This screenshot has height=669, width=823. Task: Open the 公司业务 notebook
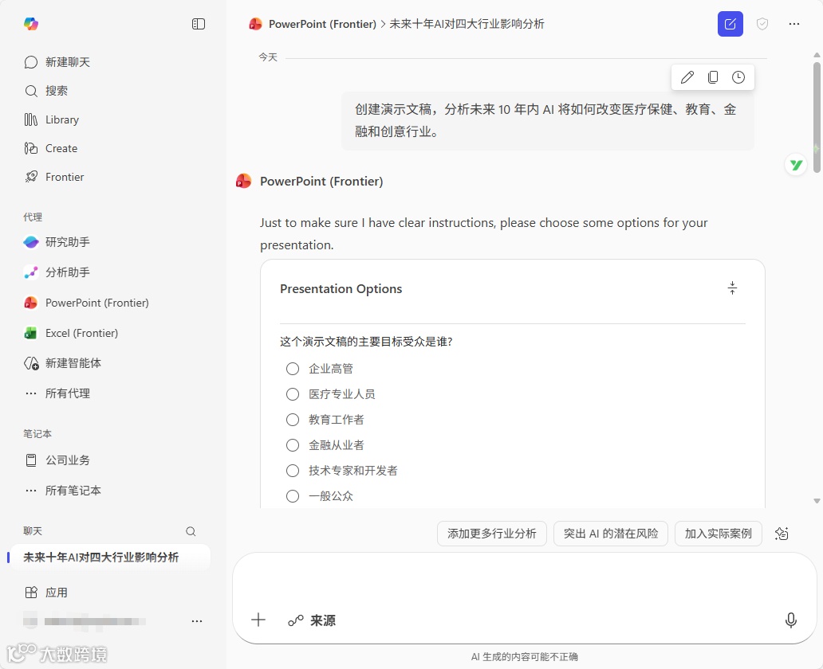click(x=57, y=460)
